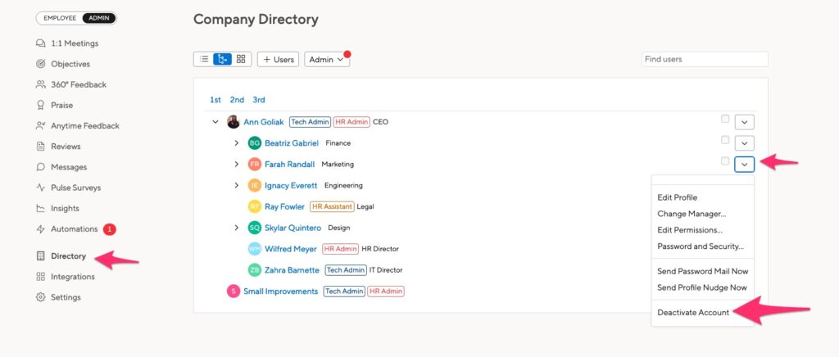Switch to EMPLOYEE mode
Image resolution: width=839 pixels, height=357 pixels.
(x=59, y=18)
